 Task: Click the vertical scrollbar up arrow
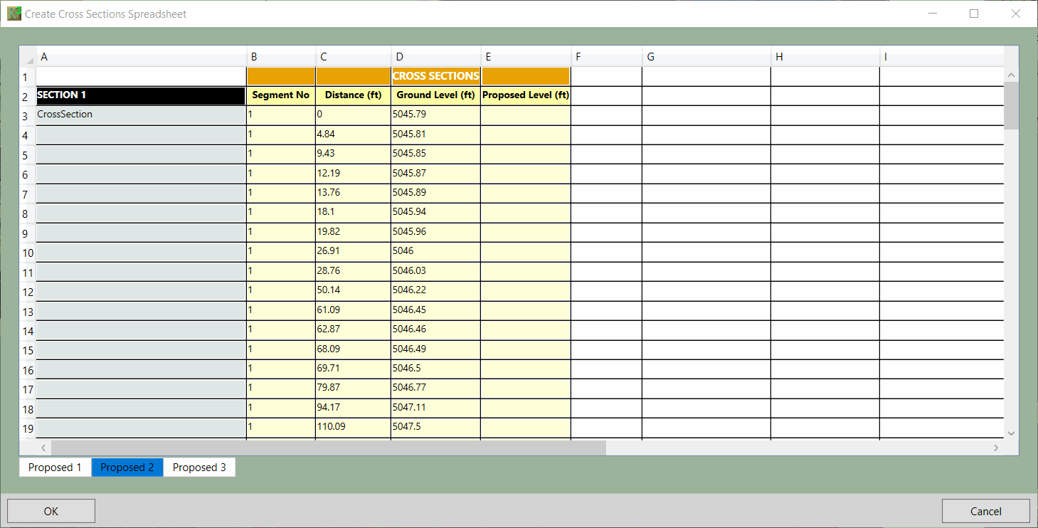(x=1011, y=75)
